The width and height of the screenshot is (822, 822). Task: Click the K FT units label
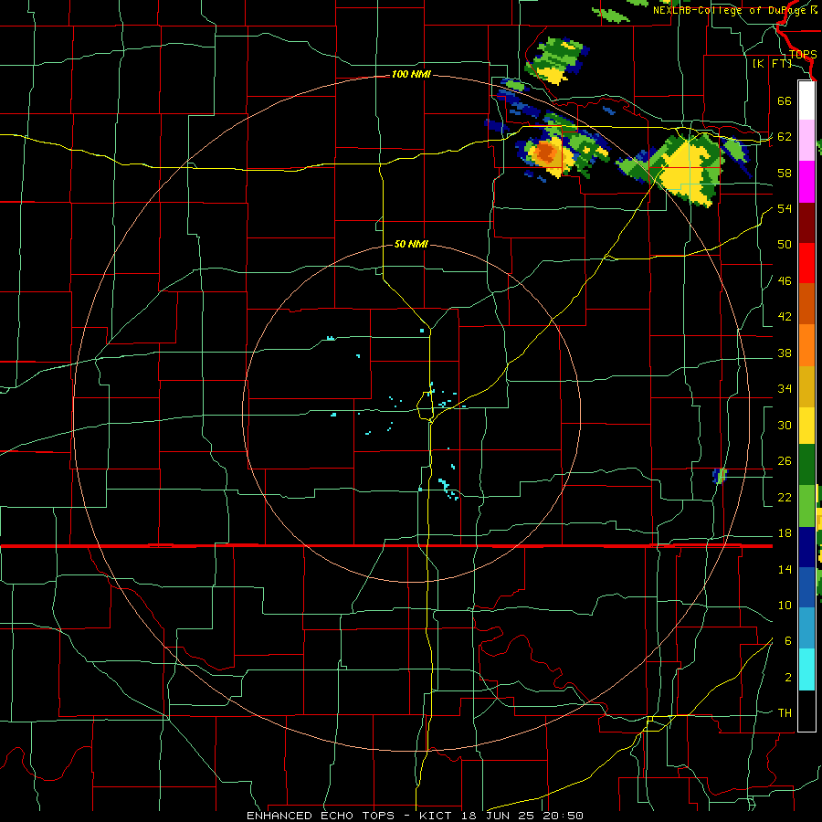772,64
